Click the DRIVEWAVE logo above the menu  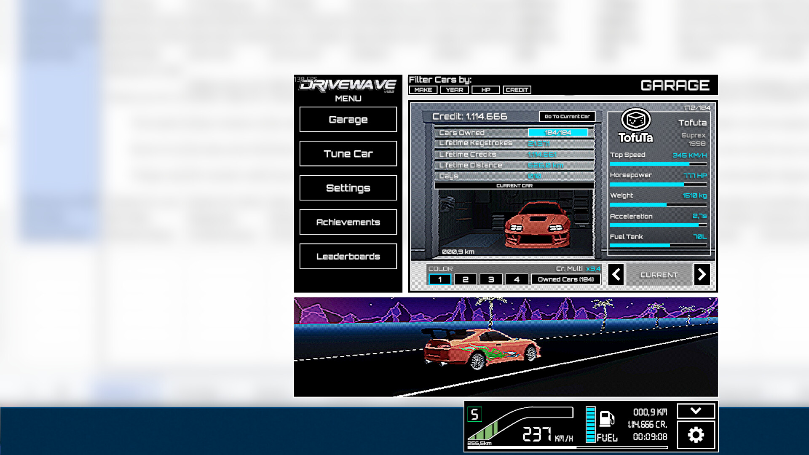point(348,85)
